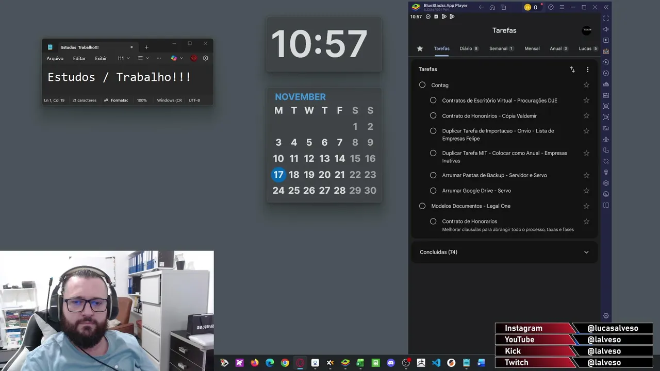Open the starred tasks list star tab

pyautogui.click(x=420, y=48)
